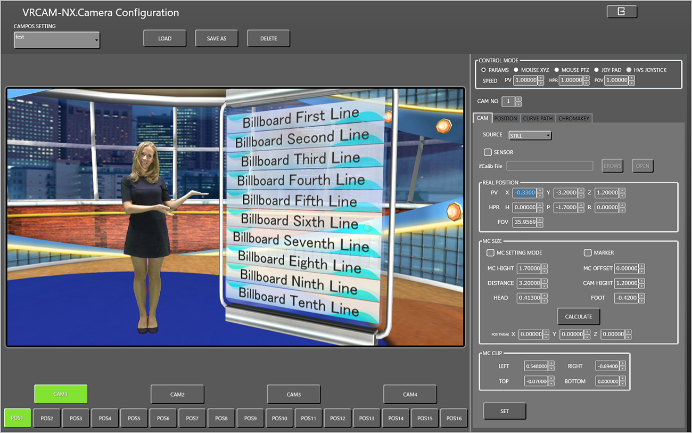Increase the PV speed spinner
Image resolution: width=692 pixels, height=433 pixels.
pyautogui.click(x=541, y=78)
